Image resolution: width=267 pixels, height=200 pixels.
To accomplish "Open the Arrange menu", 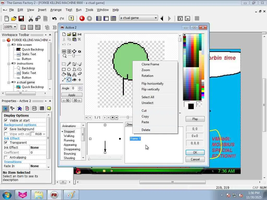I will 56,10.
